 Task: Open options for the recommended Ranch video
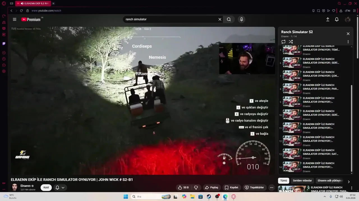[352, 188]
